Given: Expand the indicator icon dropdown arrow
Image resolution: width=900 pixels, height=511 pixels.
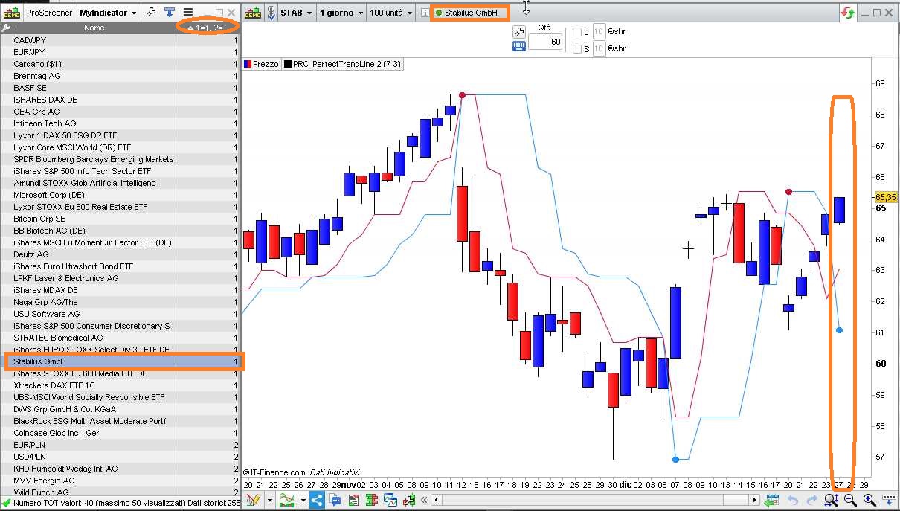Looking at the screenshot, I should [303, 500].
